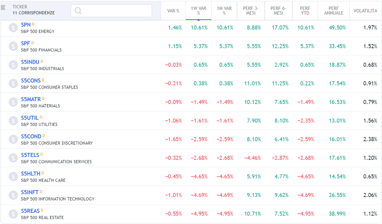Sort by 1W VAR % column header
The height and width of the screenshot is (224, 382).
199,11
